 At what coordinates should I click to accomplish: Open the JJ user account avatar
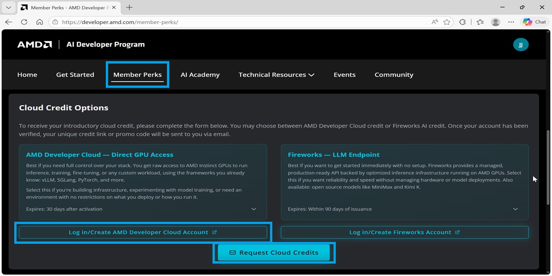pos(521,45)
